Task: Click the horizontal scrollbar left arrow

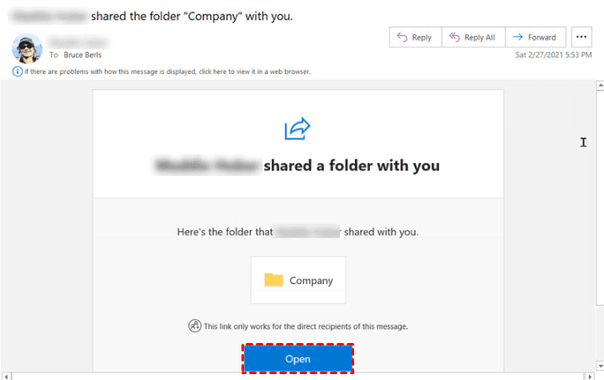Action: click(6, 374)
